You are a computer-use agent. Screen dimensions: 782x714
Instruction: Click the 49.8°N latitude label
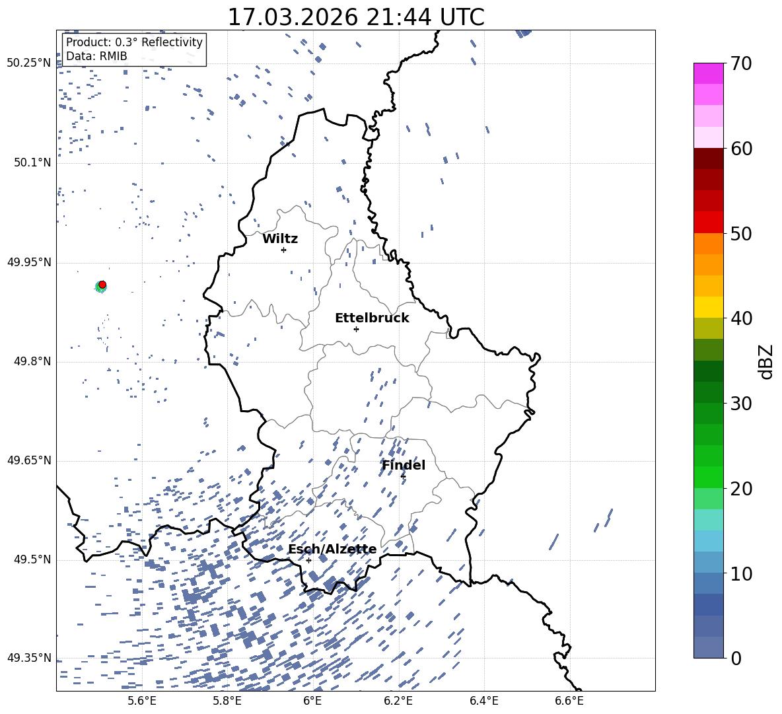32,361
